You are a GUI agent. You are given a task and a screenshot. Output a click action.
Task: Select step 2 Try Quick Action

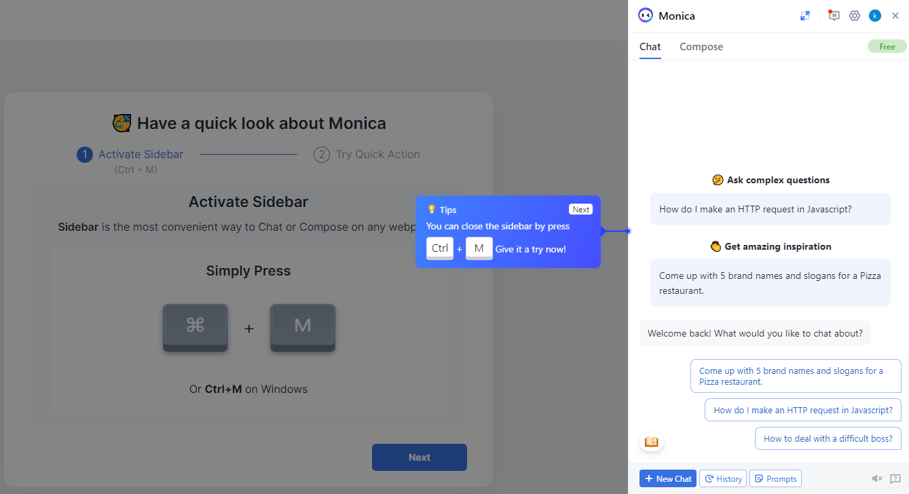(367, 155)
